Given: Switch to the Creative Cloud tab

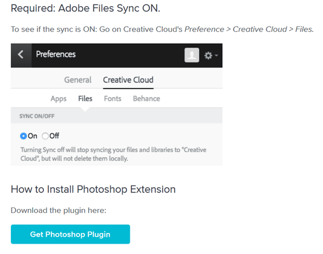Looking at the screenshot, I should (128, 80).
